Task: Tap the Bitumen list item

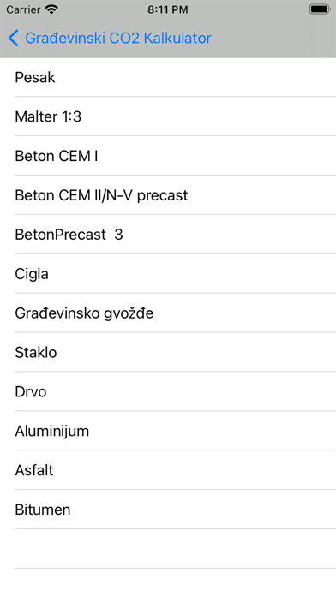Action: tap(168, 510)
